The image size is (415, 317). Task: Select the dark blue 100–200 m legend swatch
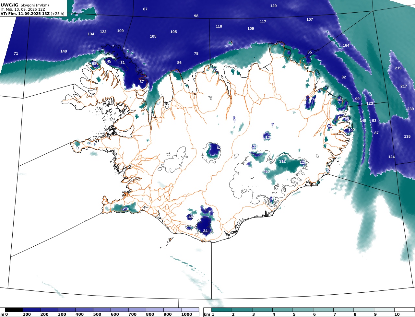31,310
